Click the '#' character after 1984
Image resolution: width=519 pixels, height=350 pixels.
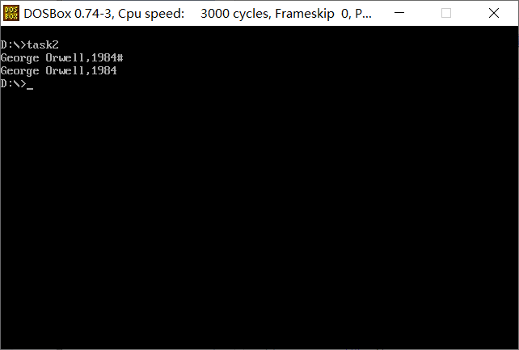120,57
